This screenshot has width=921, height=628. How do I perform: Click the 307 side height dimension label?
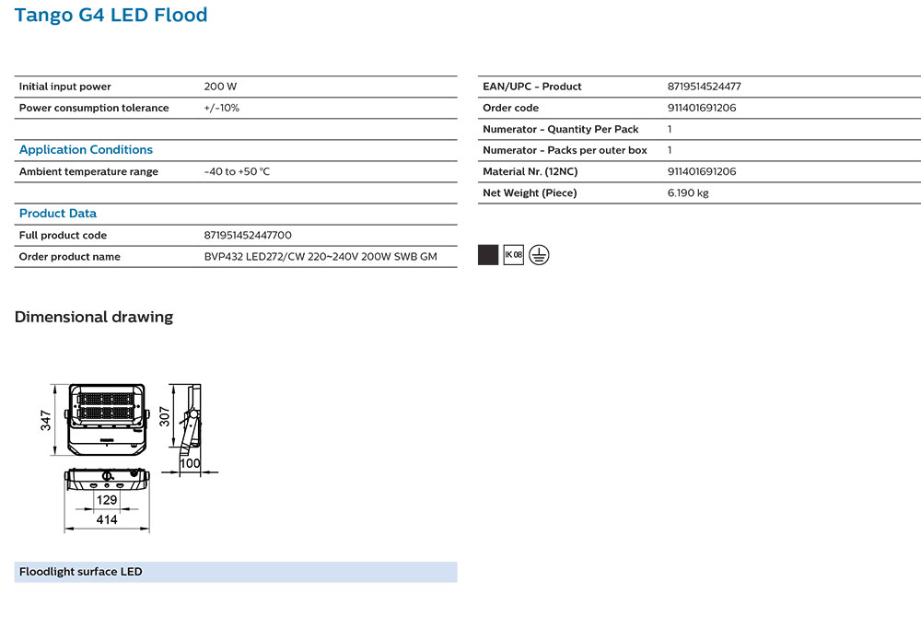165,416
